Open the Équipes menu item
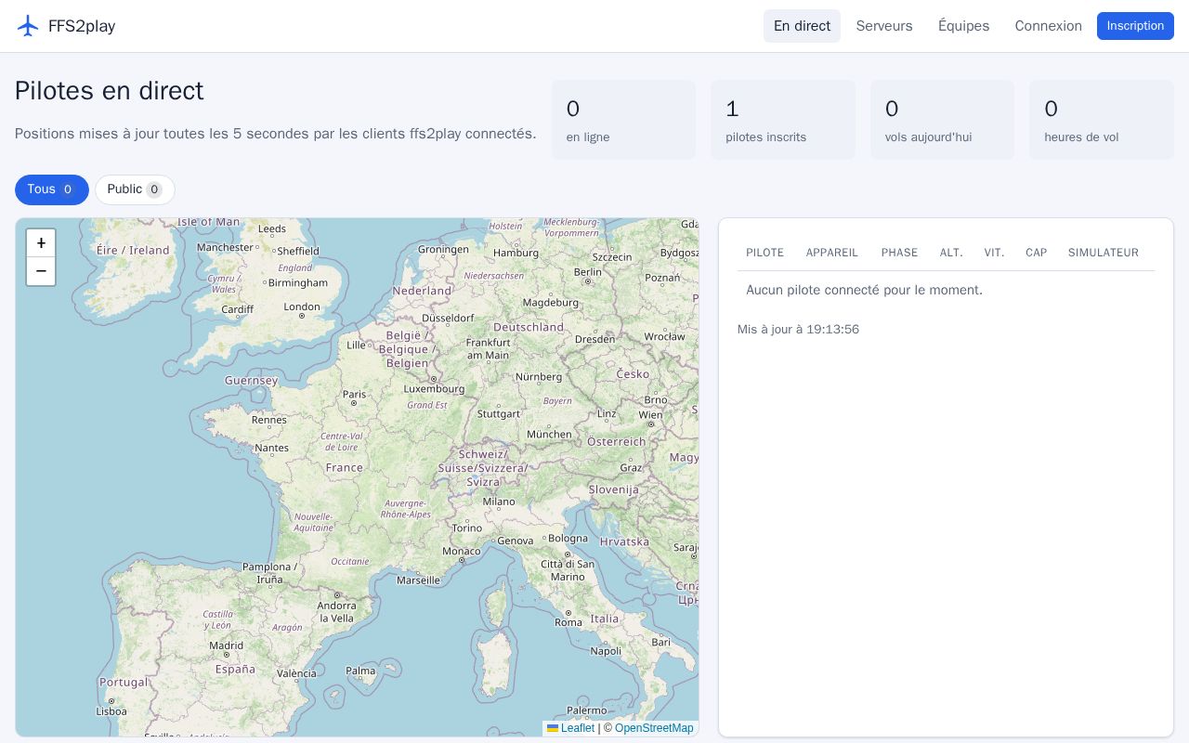This screenshot has height=743, width=1189. point(963,26)
